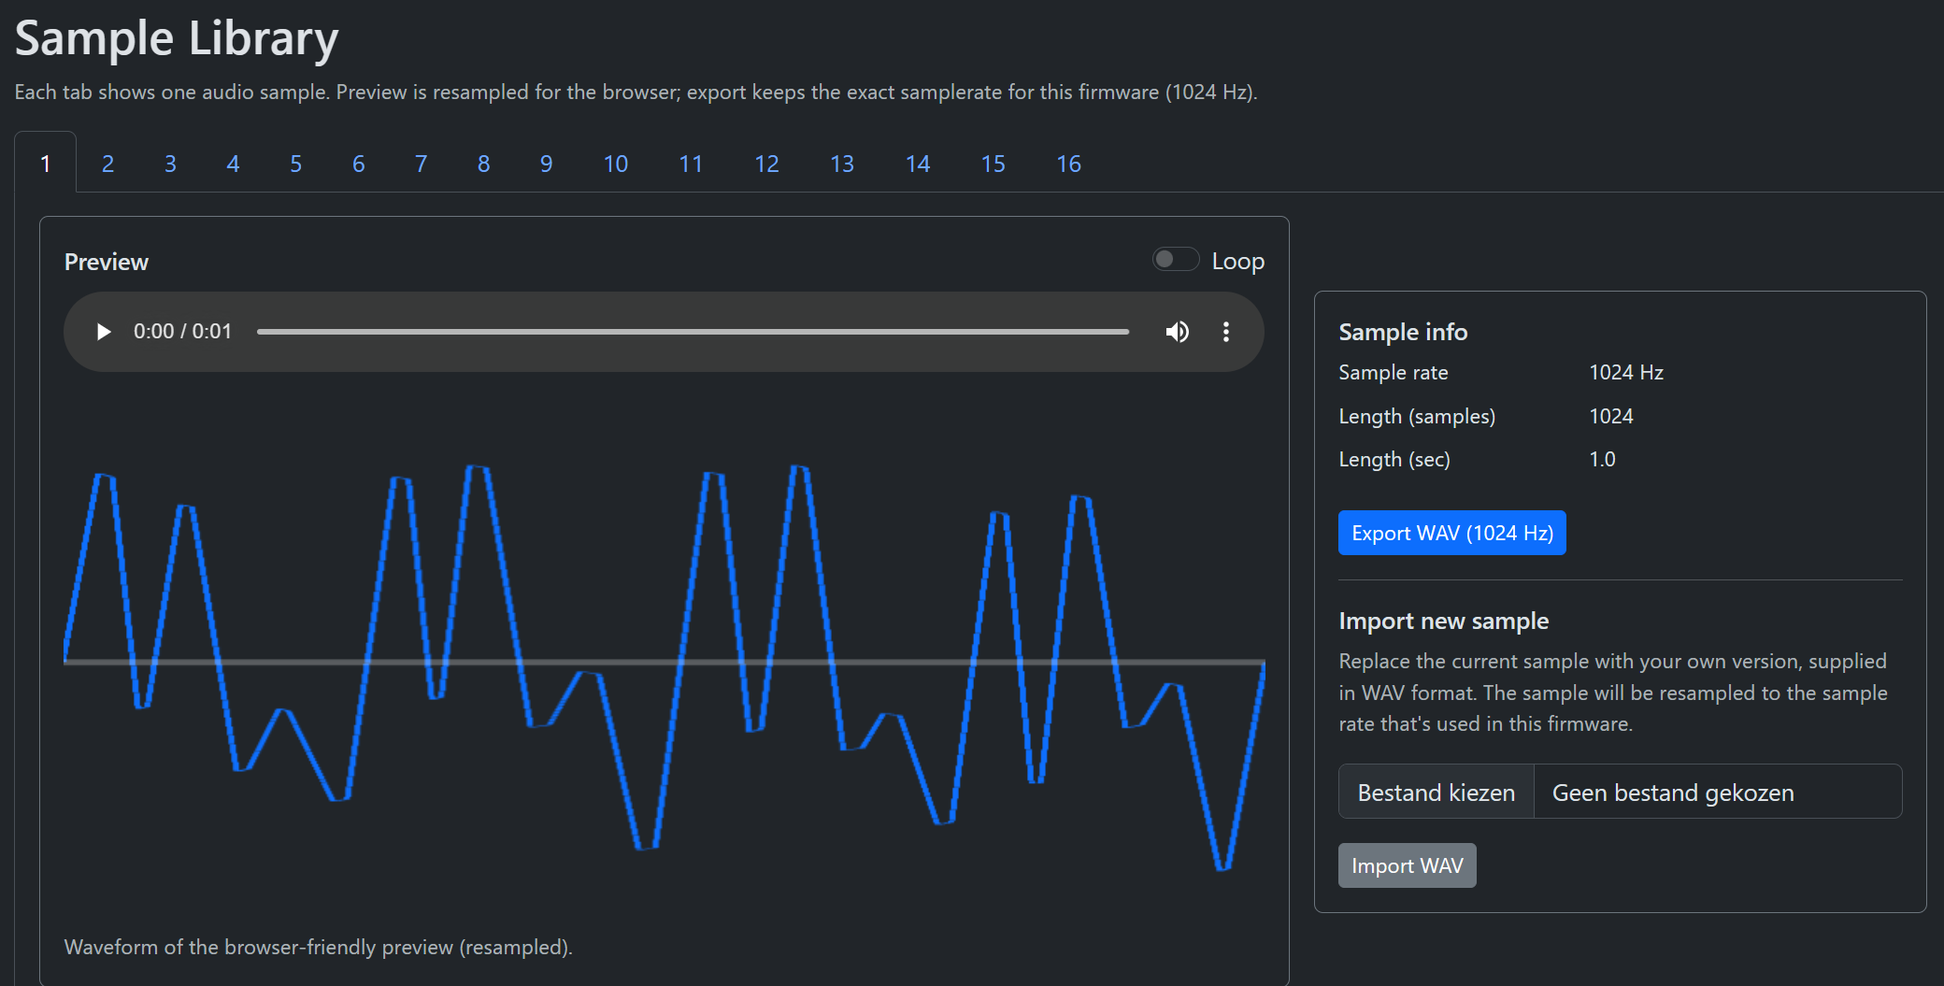Go to sample tab 10
This screenshot has width=1944, height=986.
pos(615,164)
